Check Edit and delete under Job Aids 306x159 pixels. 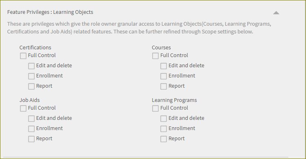(31, 119)
